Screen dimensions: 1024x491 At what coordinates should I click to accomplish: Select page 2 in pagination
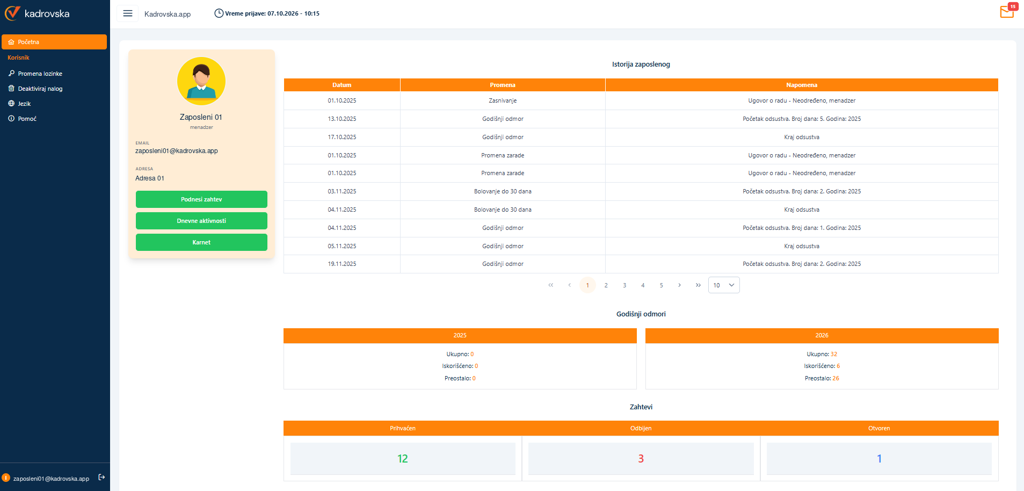click(606, 285)
